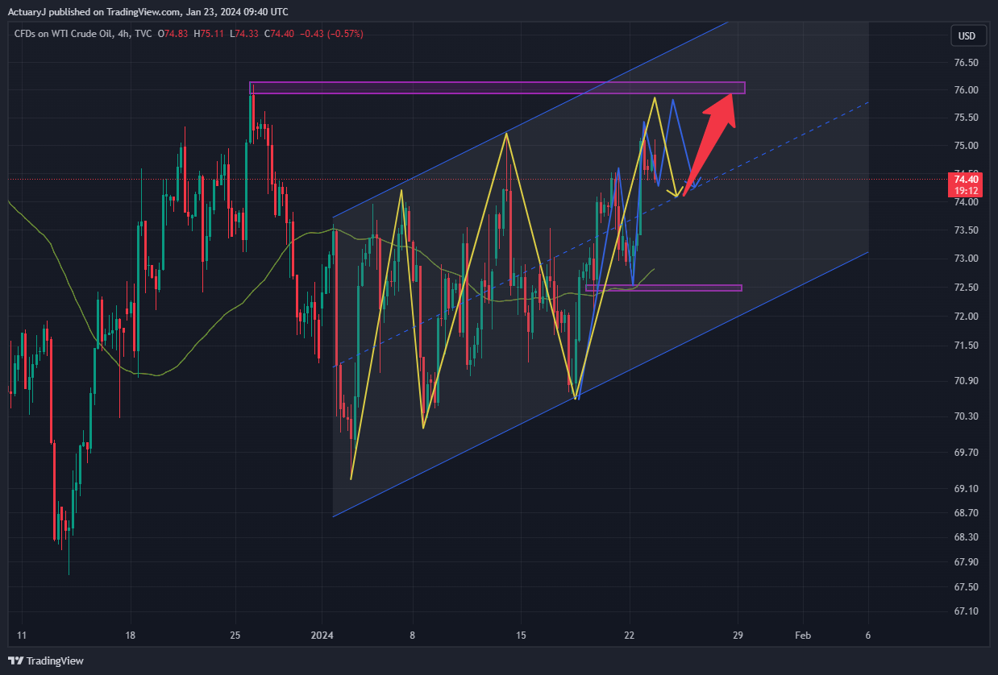This screenshot has height=675, width=998.
Task: Click the 75.50 price axis label
Action: tap(967, 118)
